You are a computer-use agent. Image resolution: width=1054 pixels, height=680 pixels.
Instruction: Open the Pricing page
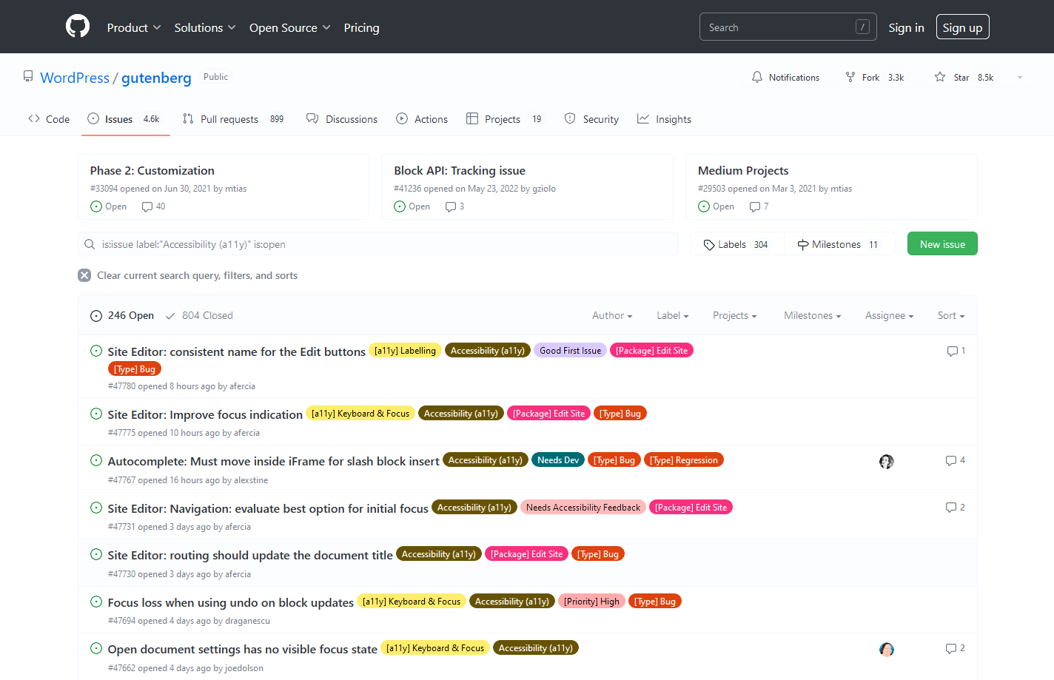point(361,27)
